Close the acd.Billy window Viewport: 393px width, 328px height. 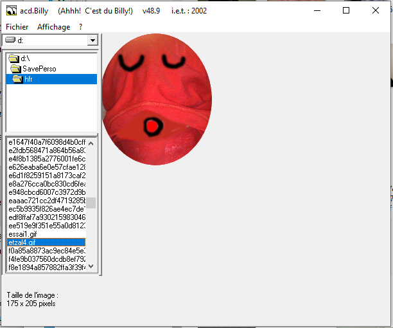tap(376, 10)
